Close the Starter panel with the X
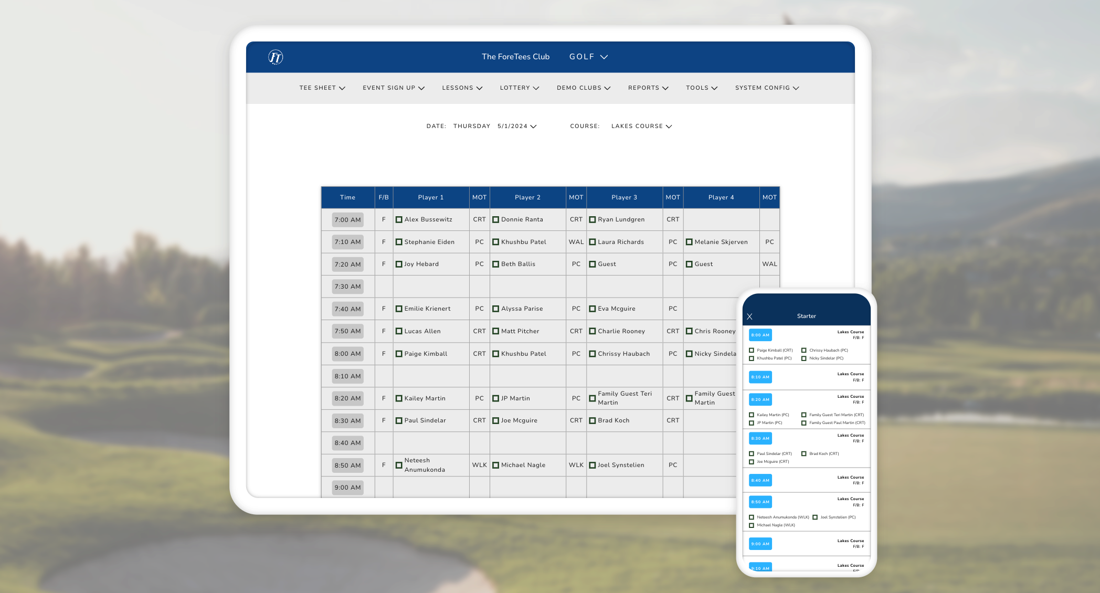This screenshot has height=593, width=1100. click(749, 316)
